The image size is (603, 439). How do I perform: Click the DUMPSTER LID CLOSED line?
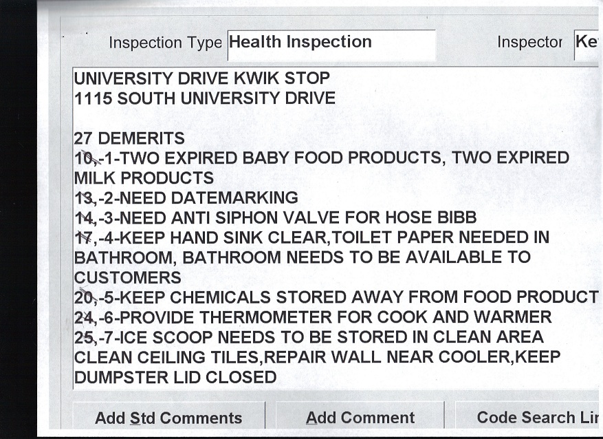[x=175, y=377]
